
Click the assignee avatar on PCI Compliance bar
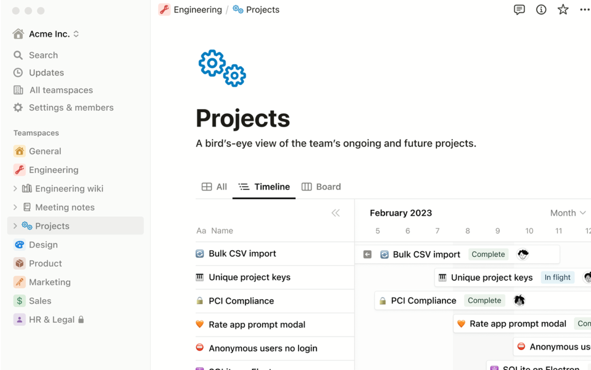tap(519, 300)
